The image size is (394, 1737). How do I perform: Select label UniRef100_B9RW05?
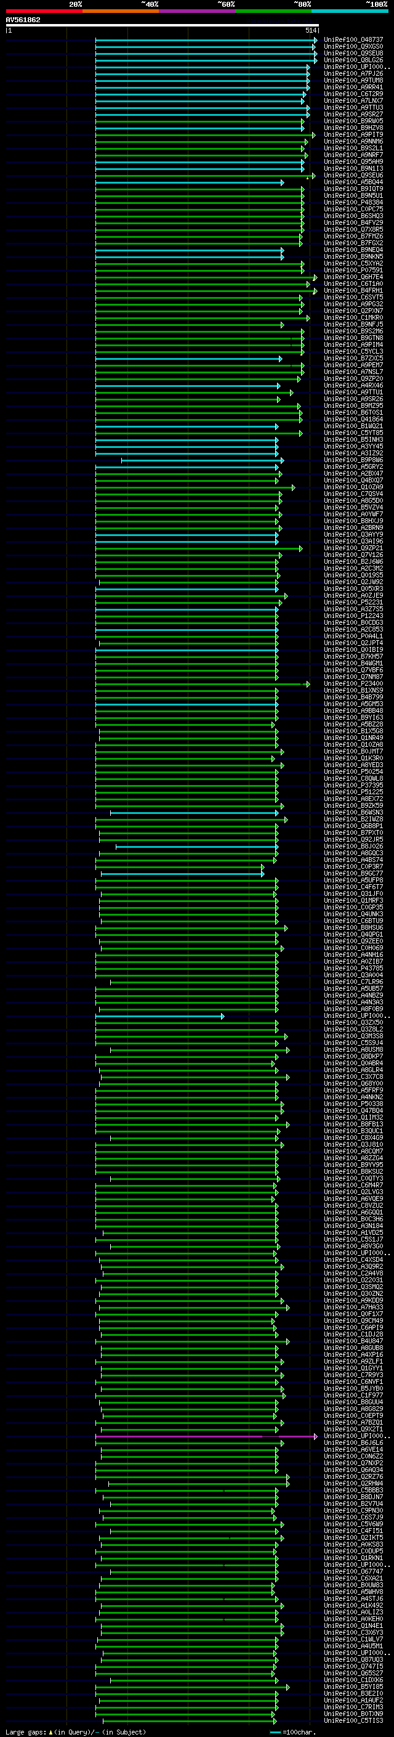click(353, 121)
